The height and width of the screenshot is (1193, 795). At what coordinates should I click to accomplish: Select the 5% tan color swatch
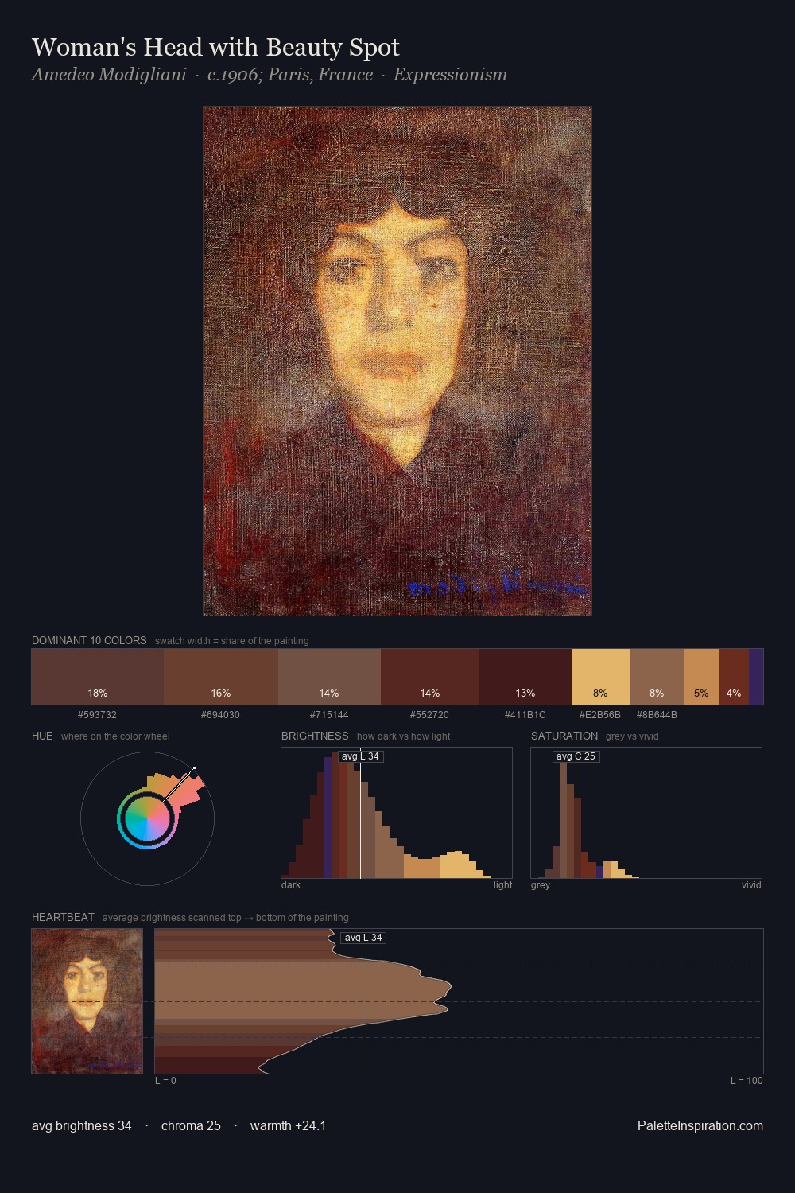coord(702,677)
